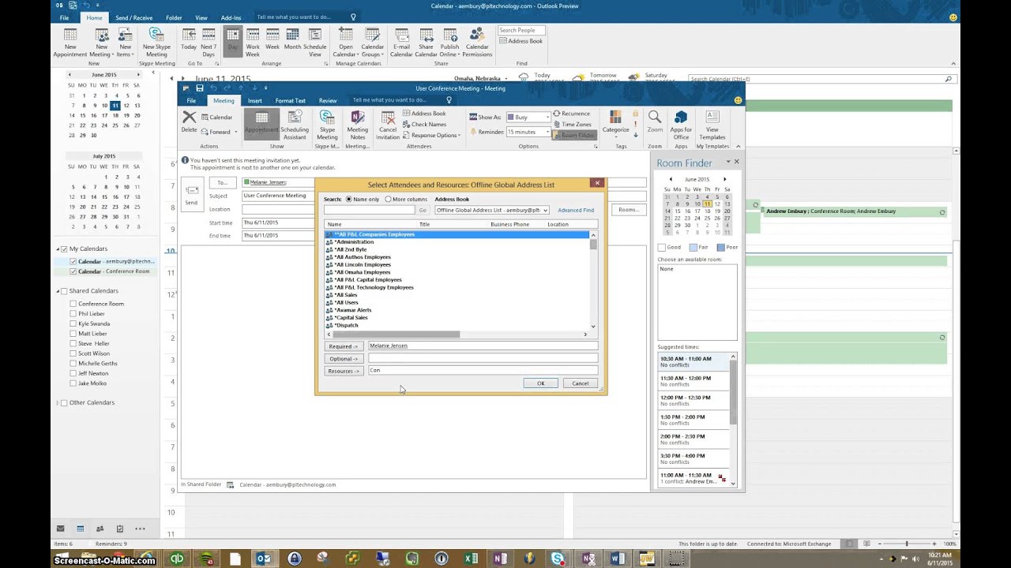Click New Appointment in main Outlook ribbon
Viewport: 1011px width, 568px height.
pos(70,43)
